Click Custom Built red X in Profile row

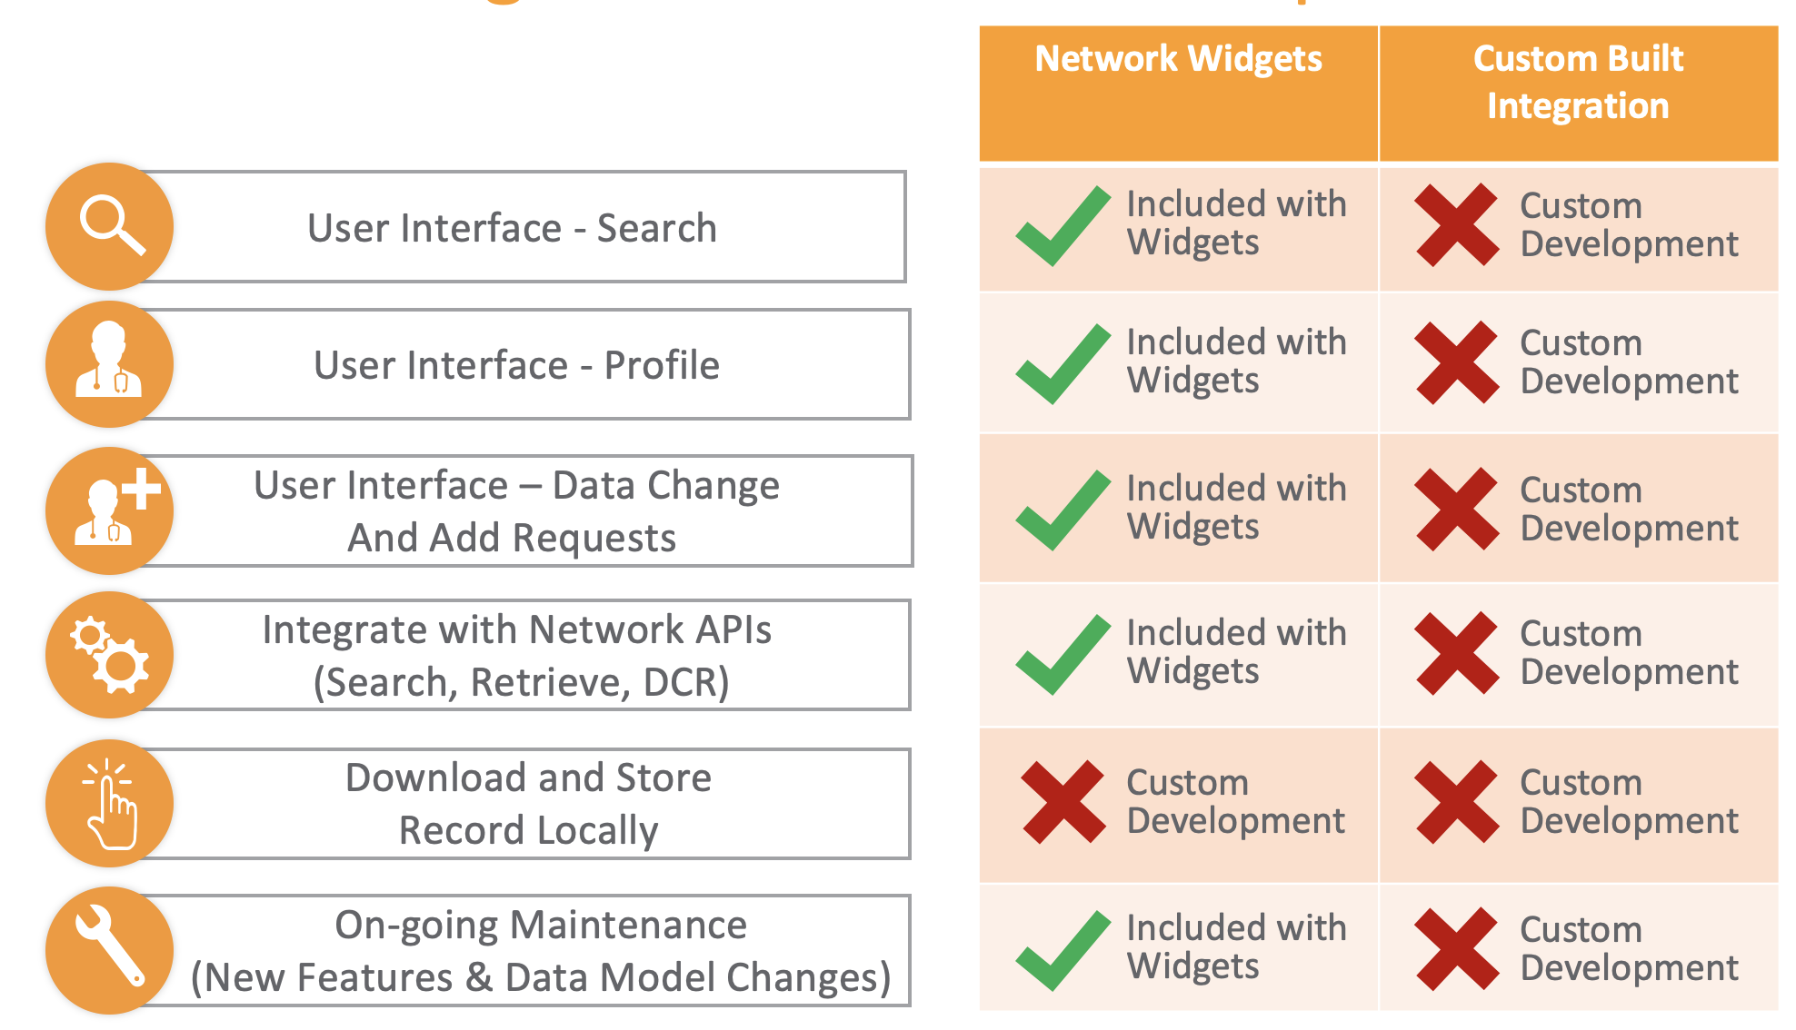1456,362
